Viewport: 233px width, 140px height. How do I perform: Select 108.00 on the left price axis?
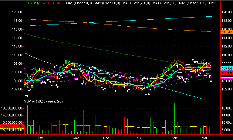click(17, 63)
